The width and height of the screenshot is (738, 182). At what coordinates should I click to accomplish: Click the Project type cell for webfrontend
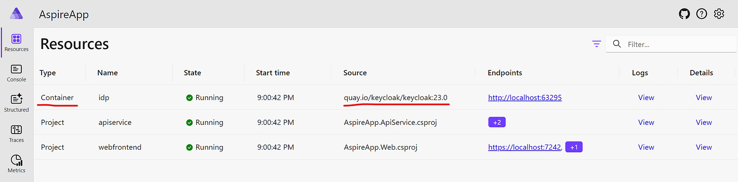[52, 147]
